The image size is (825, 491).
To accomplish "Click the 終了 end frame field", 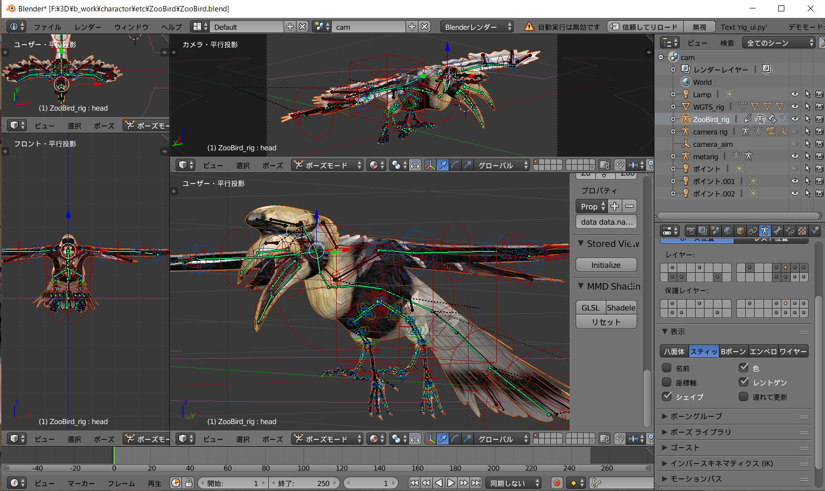I will (x=304, y=483).
